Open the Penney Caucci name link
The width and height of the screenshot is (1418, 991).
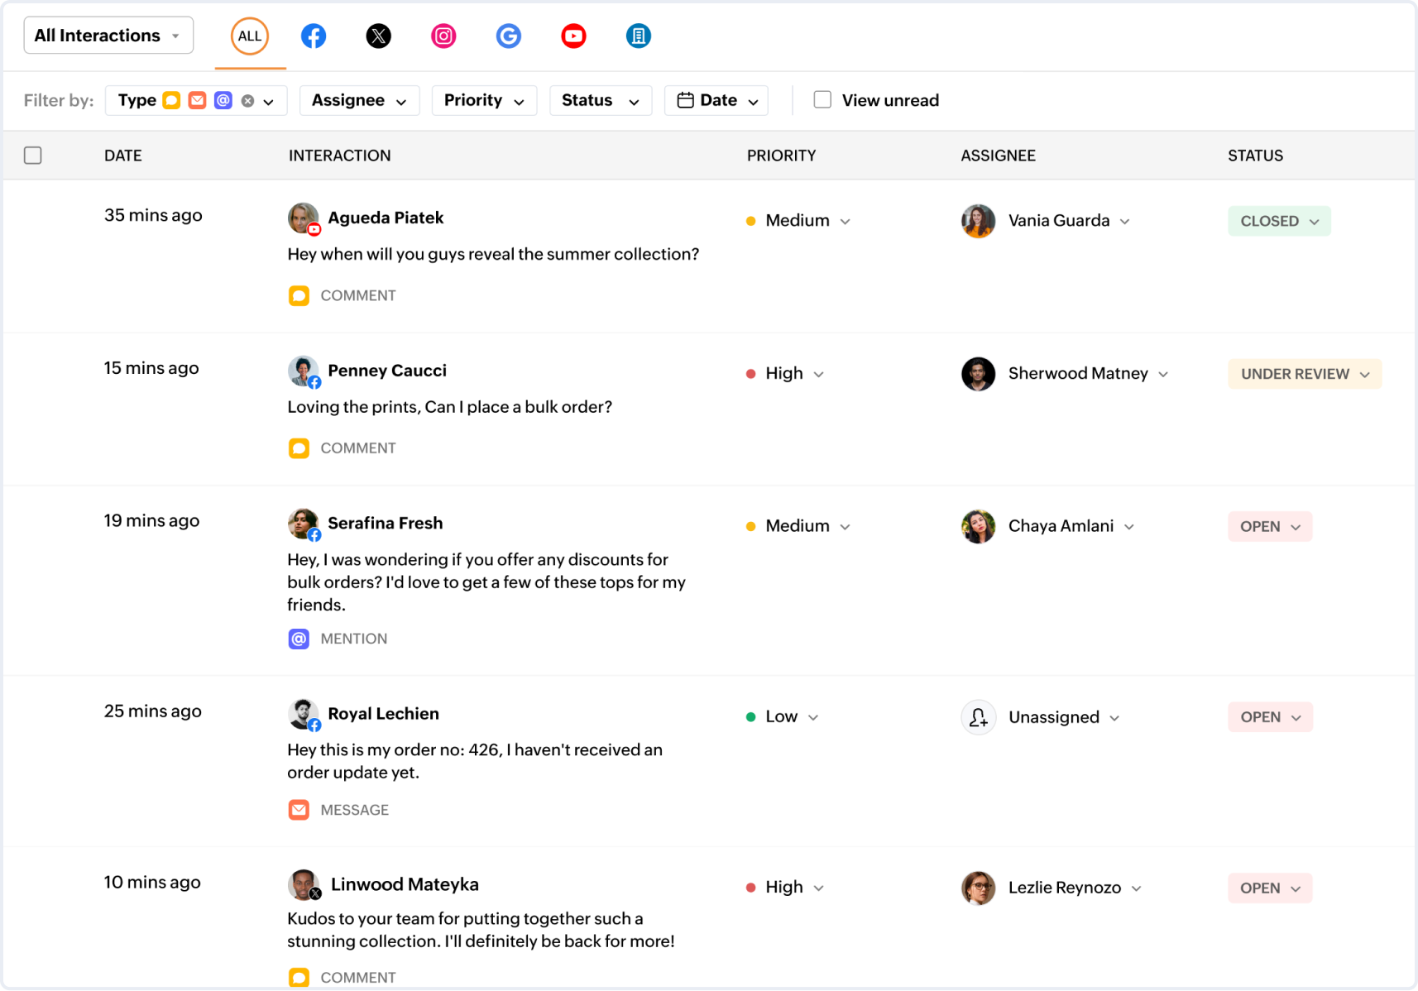[387, 371]
